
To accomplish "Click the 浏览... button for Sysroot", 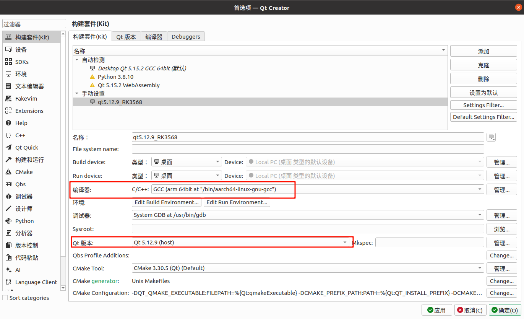I will coord(502,229).
